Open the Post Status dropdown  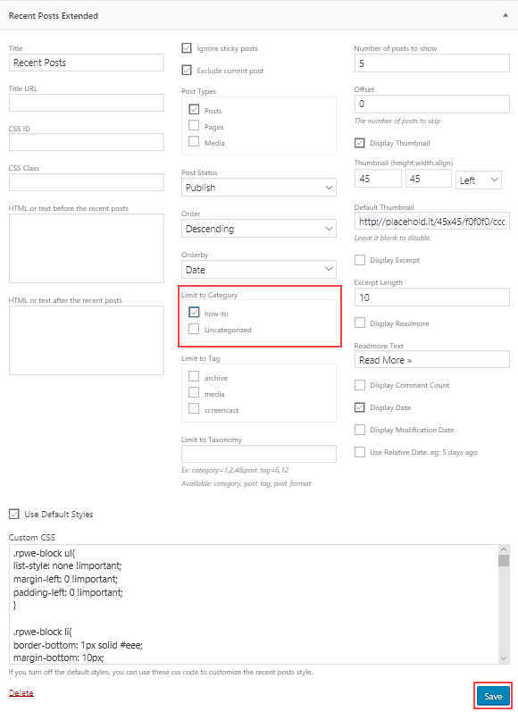[x=259, y=188]
